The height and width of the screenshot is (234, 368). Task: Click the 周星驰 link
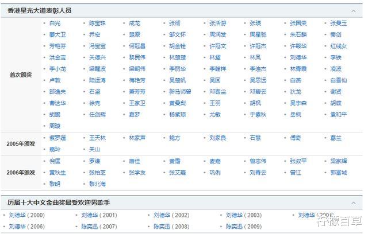point(258,34)
